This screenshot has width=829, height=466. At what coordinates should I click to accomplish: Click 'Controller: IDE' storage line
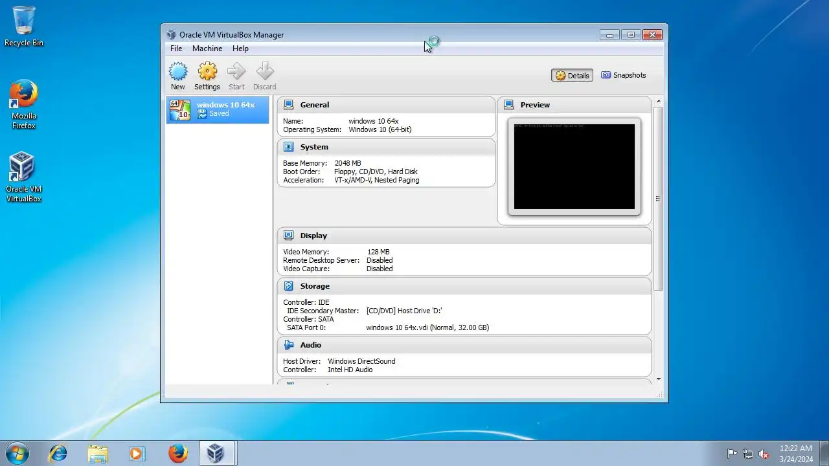point(306,302)
